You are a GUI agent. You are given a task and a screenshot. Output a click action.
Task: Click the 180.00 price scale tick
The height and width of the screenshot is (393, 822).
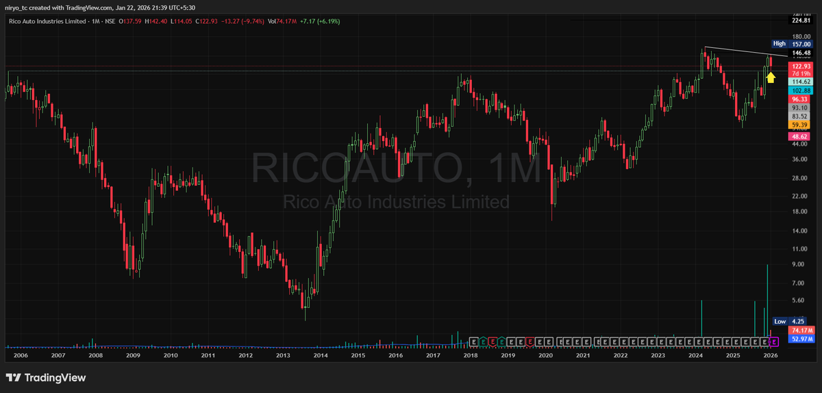tap(801, 36)
